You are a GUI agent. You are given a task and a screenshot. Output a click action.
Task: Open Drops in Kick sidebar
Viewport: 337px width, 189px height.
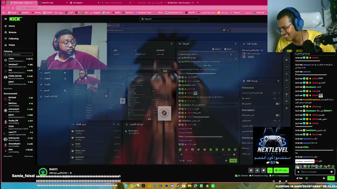click(x=12, y=45)
